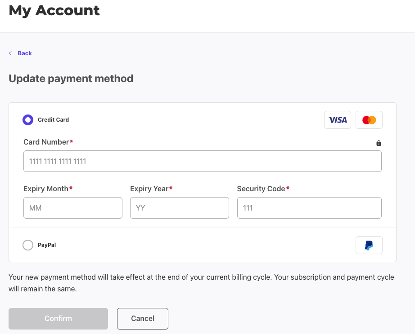Click the back chevron arrow icon
The width and height of the screenshot is (415, 334).
10,53
